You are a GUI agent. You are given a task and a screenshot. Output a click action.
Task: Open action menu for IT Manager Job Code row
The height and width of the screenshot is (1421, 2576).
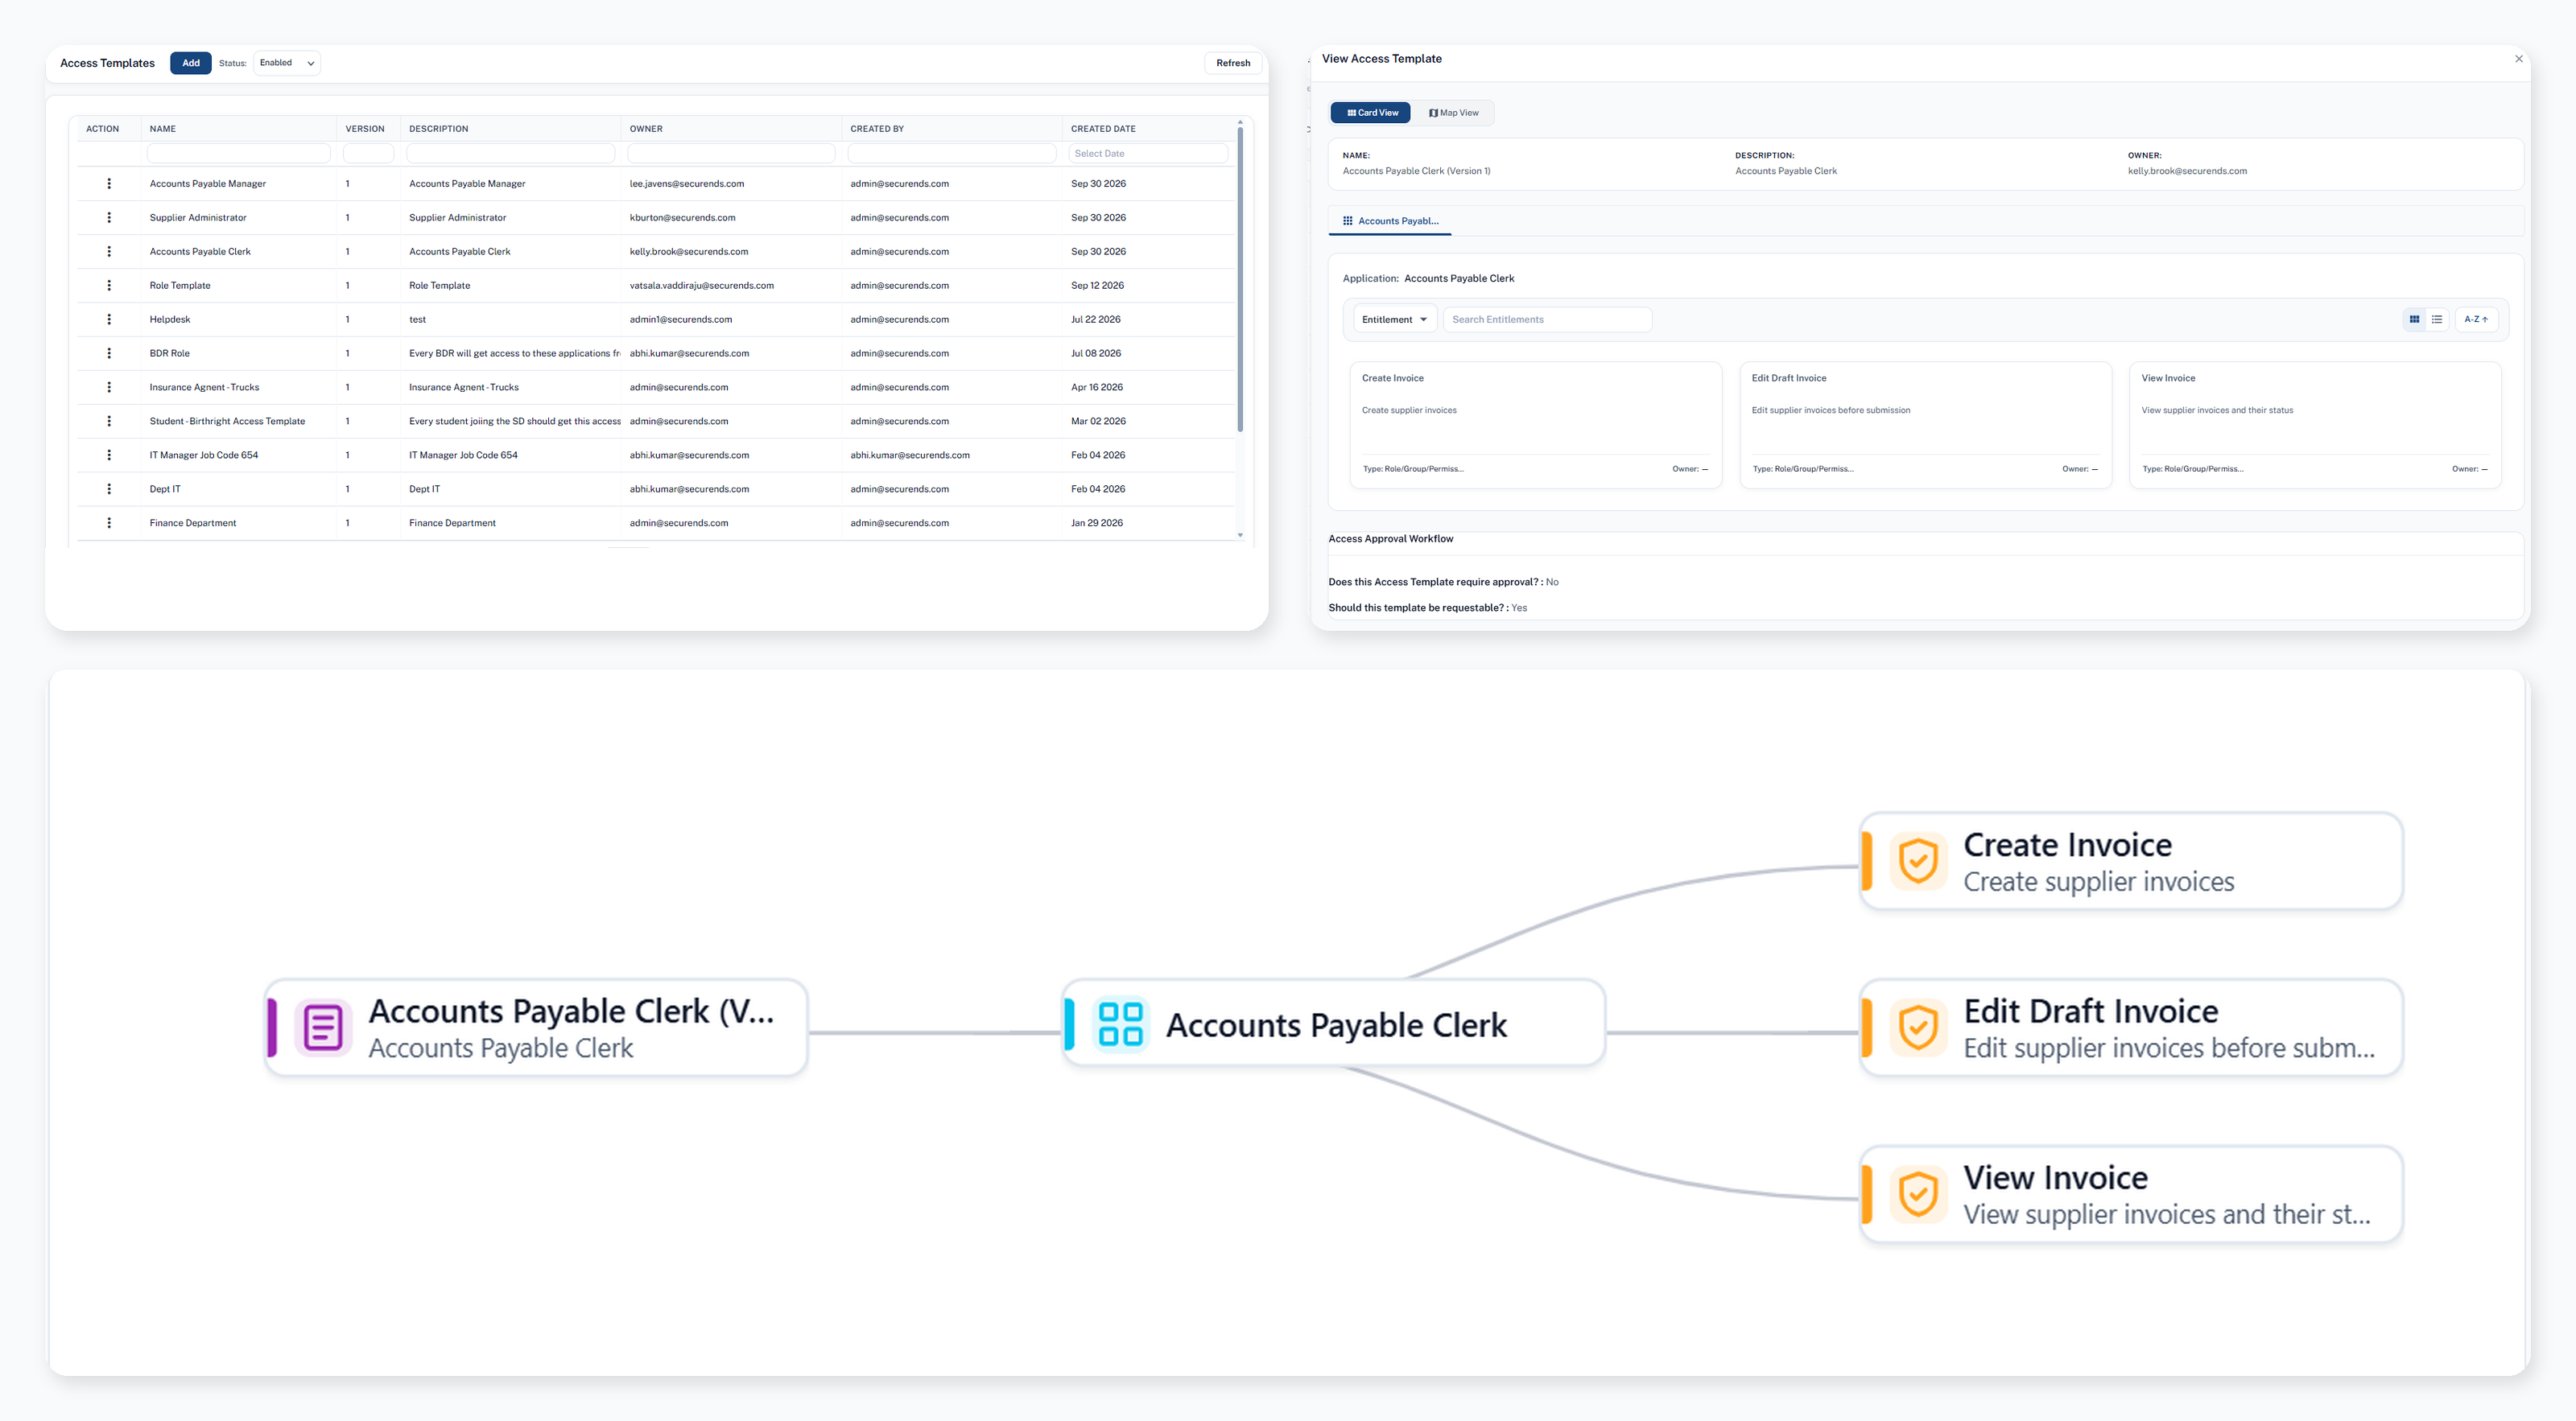109,455
